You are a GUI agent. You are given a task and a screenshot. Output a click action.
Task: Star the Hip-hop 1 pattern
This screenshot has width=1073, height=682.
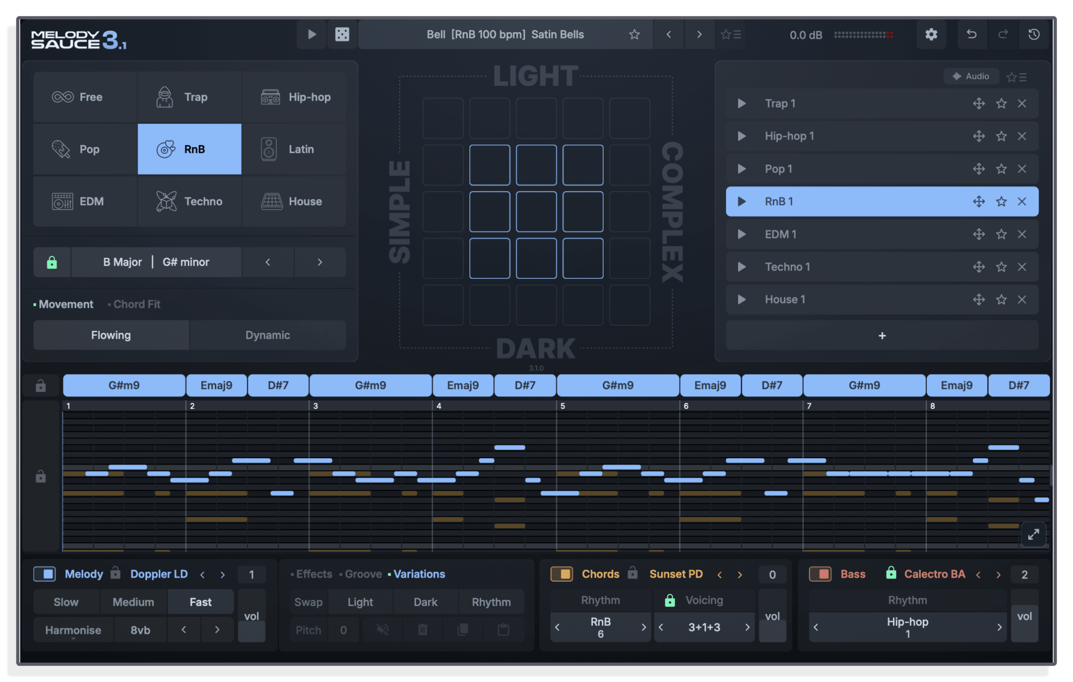point(1001,136)
